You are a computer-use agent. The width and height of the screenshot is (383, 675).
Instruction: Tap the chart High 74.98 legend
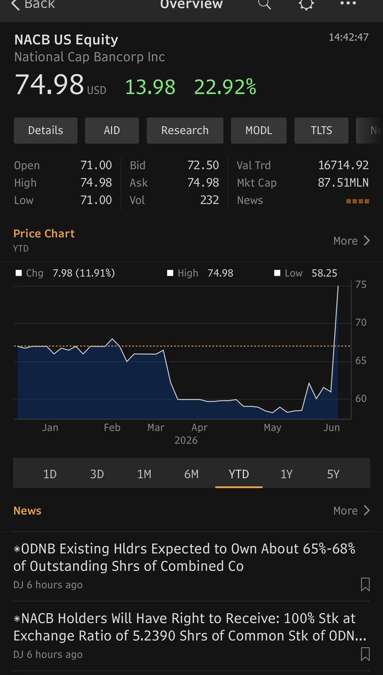point(200,273)
